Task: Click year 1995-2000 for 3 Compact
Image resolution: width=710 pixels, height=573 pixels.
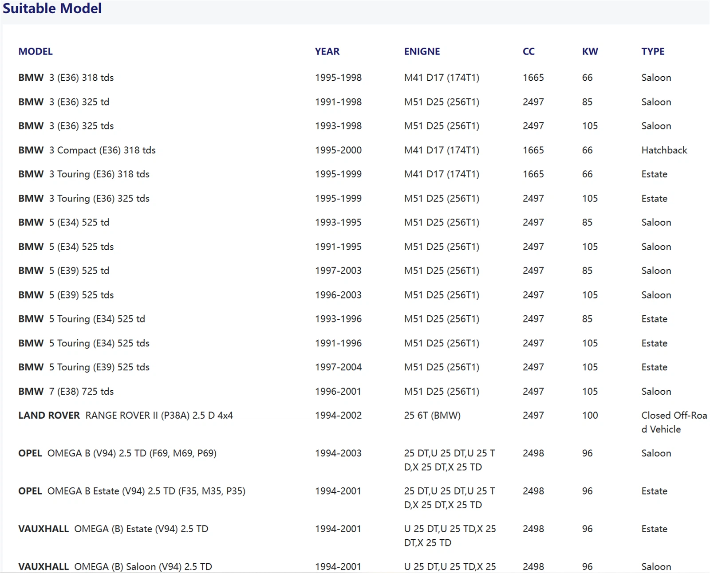Action: click(338, 150)
